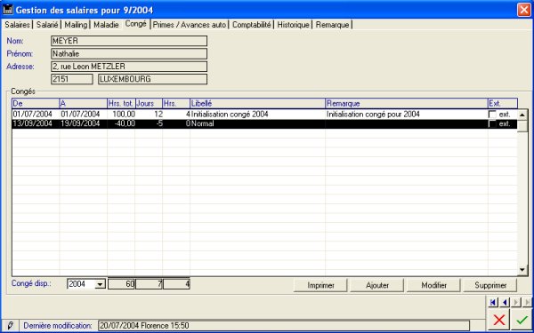Close the Gestion des salaires window
Viewport: 534px width, 333px height.
point(524,10)
